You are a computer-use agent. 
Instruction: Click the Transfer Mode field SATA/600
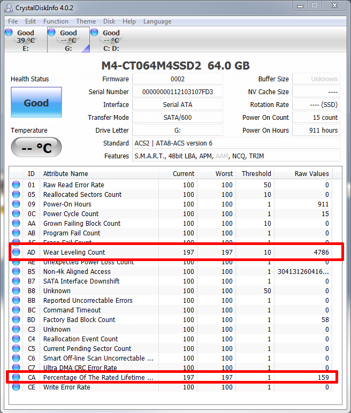(178, 118)
